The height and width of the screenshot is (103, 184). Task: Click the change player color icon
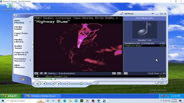(157, 83)
